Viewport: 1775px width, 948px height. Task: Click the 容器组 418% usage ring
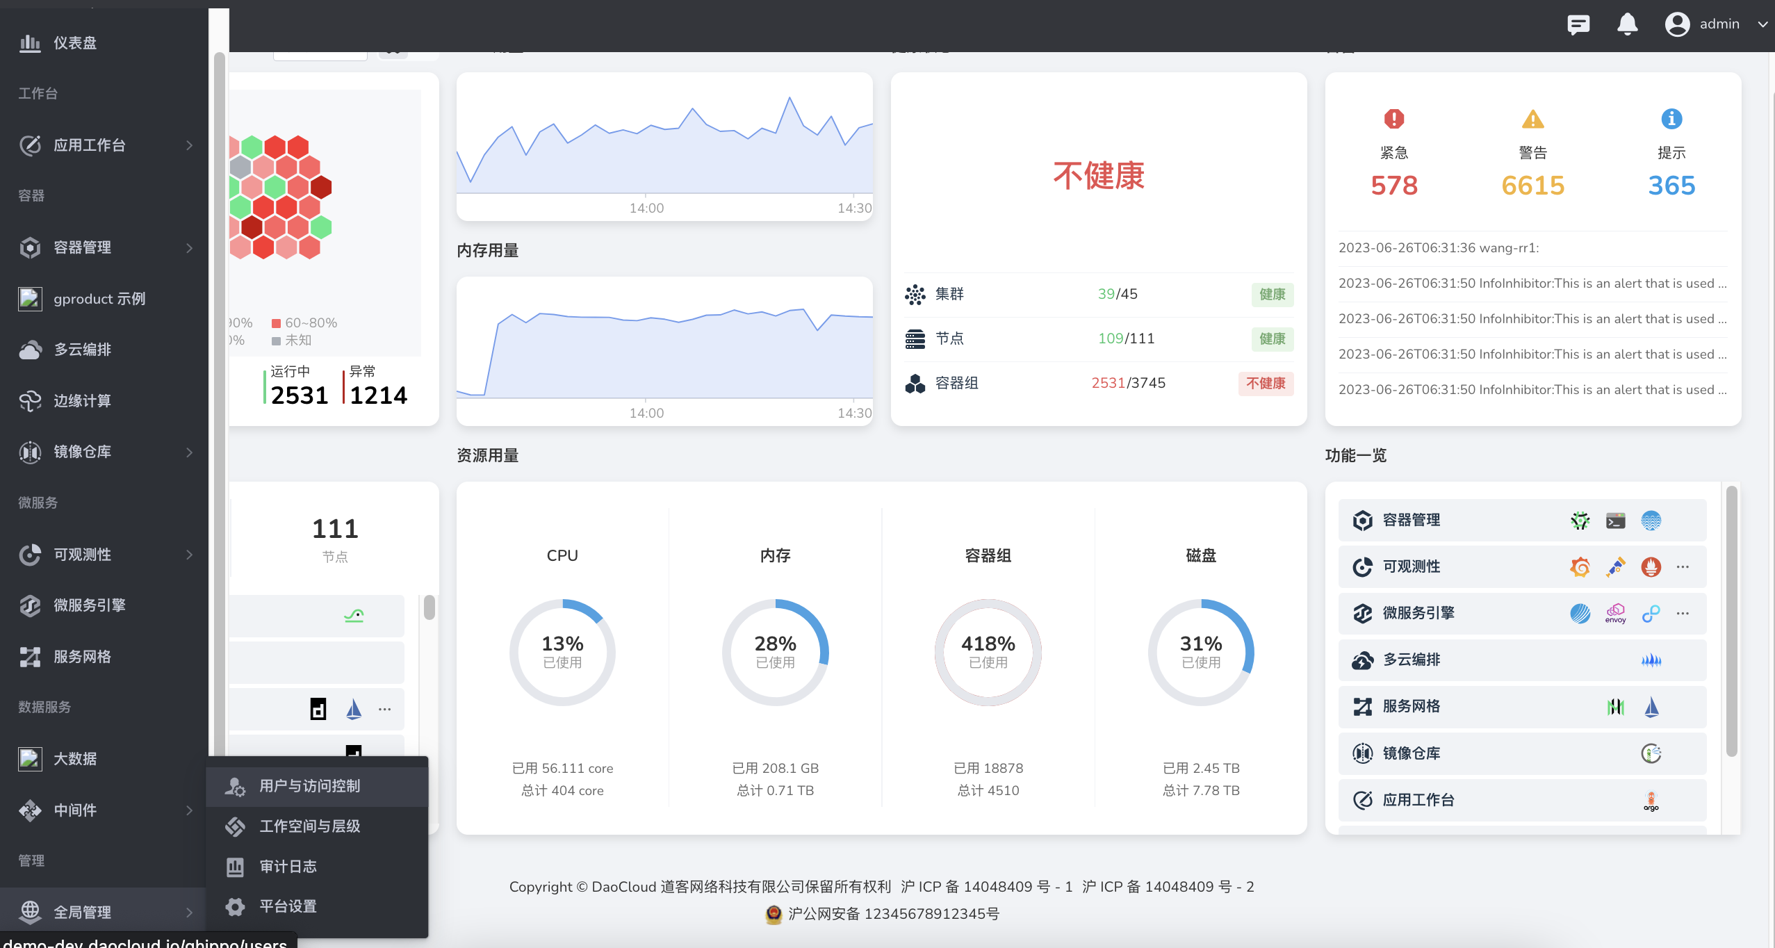[988, 652]
